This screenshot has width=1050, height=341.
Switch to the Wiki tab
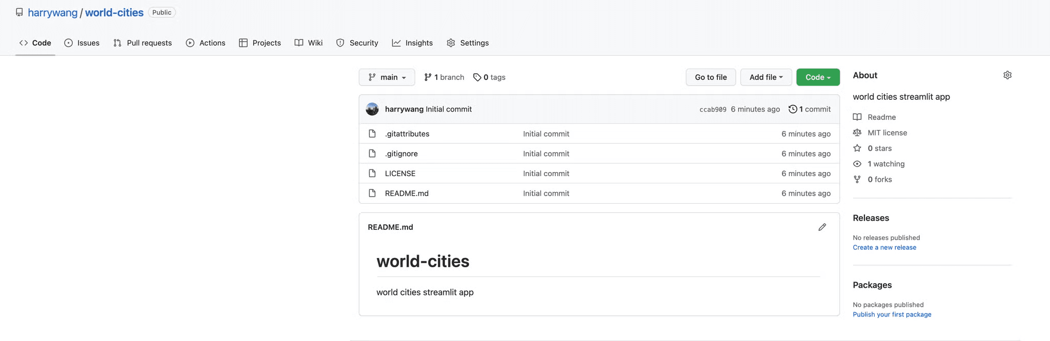coord(309,43)
